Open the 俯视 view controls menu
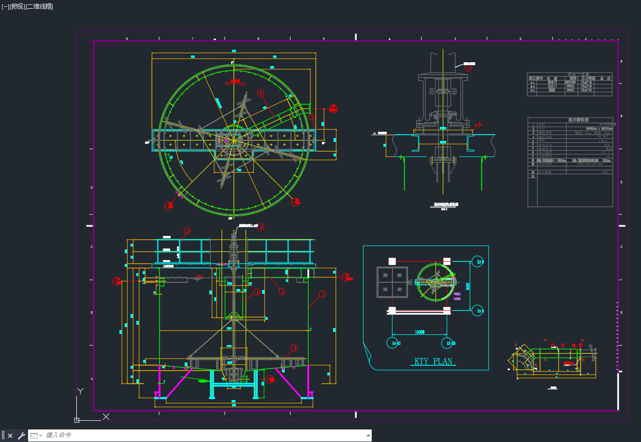641x442 pixels. coord(17,6)
